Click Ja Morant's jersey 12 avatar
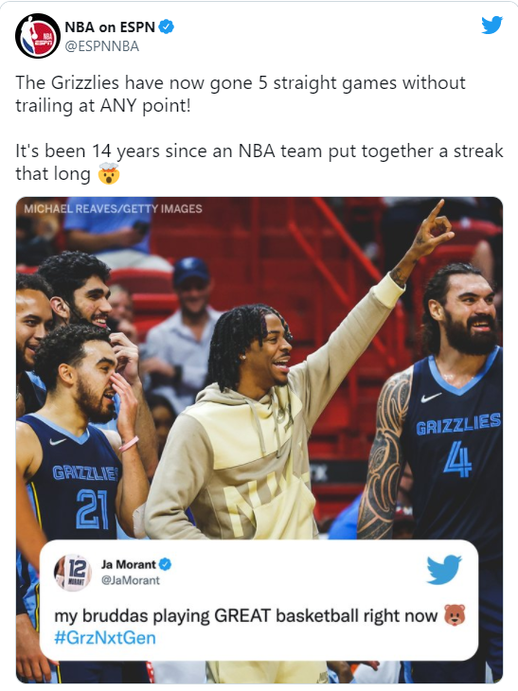The image size is (518, 691). [x=73, y=572]
